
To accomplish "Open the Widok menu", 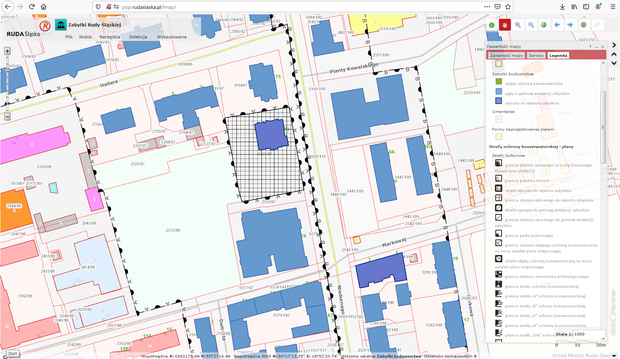I will (85, 37).
